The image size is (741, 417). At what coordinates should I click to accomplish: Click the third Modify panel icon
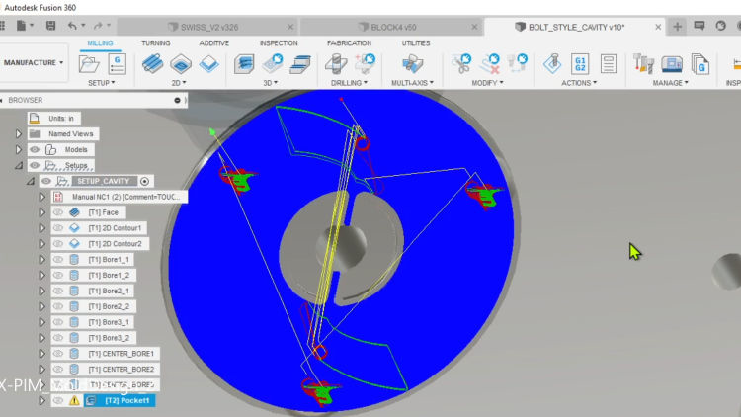pos(517,64)
